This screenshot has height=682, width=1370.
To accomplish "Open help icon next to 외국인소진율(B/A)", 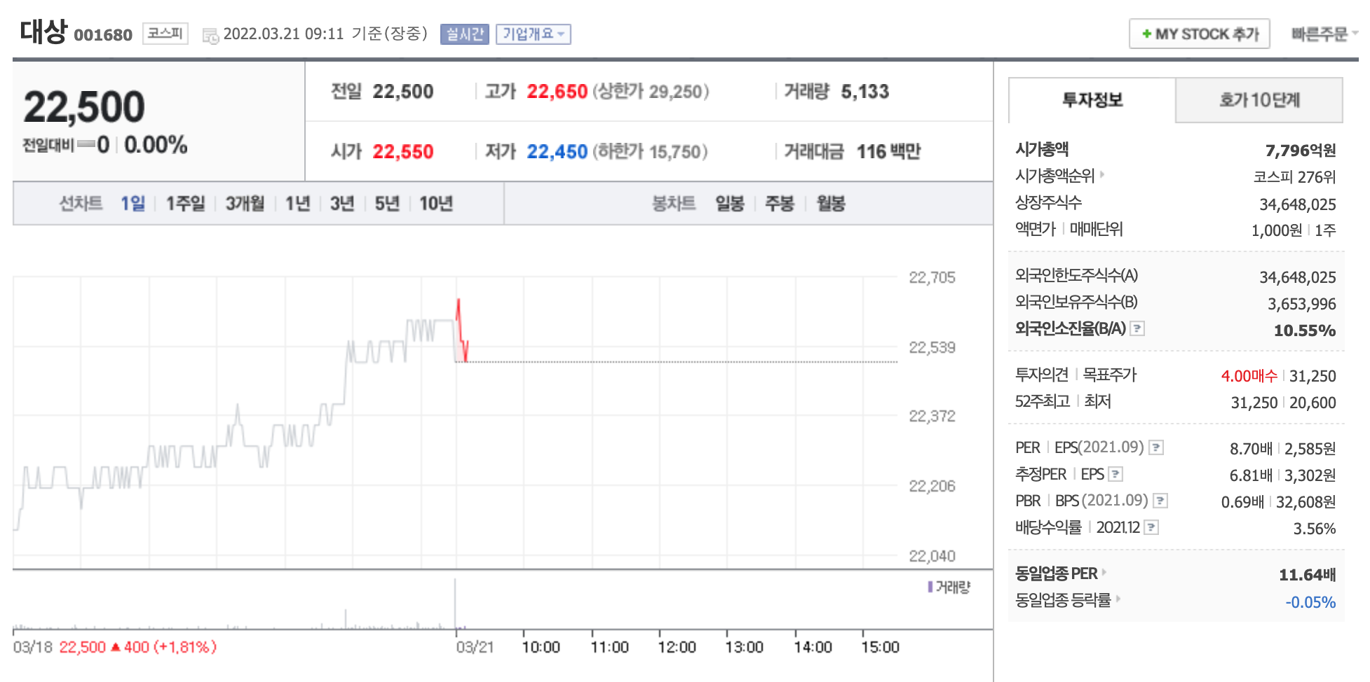I will click(1138, 328).
